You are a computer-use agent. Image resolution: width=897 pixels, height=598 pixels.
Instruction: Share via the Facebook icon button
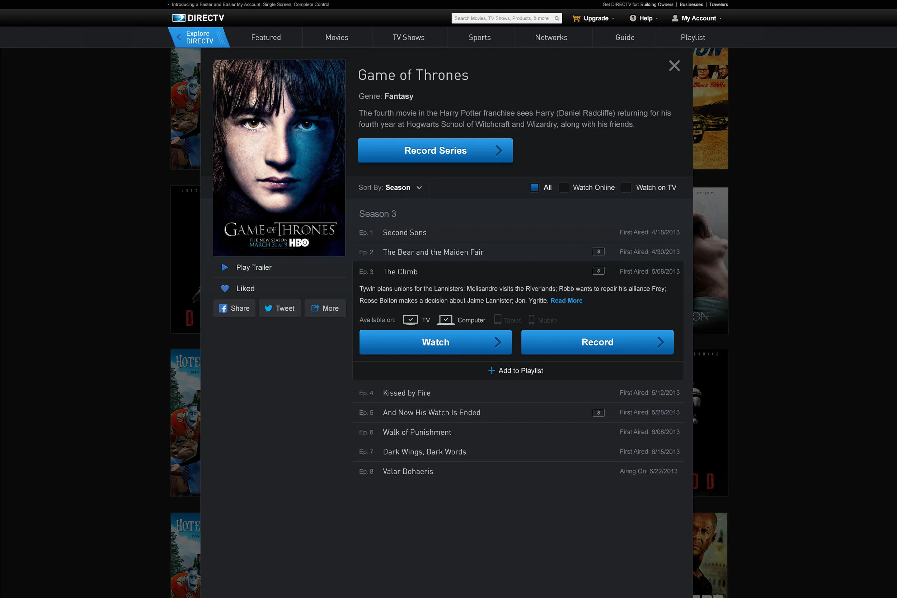pyautogui.click(x=223, y=309)
